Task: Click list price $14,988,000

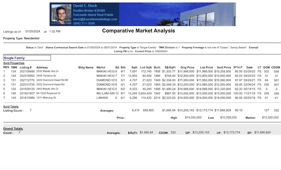Action: point(204,89)
